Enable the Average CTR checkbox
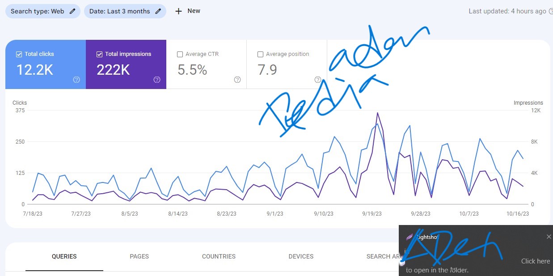The image size is (553, 276). (x=180, y=54)
